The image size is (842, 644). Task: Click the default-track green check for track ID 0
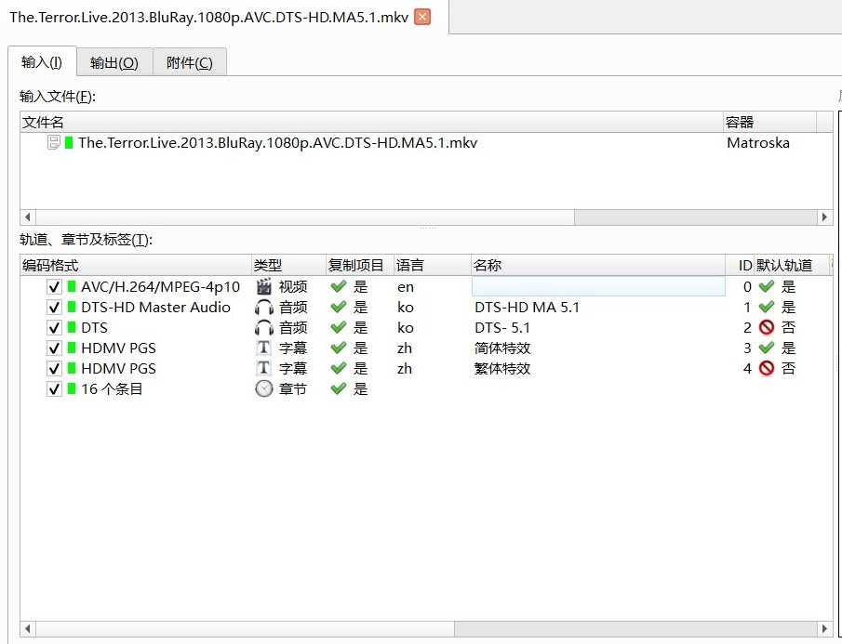(x=767, y=287)
